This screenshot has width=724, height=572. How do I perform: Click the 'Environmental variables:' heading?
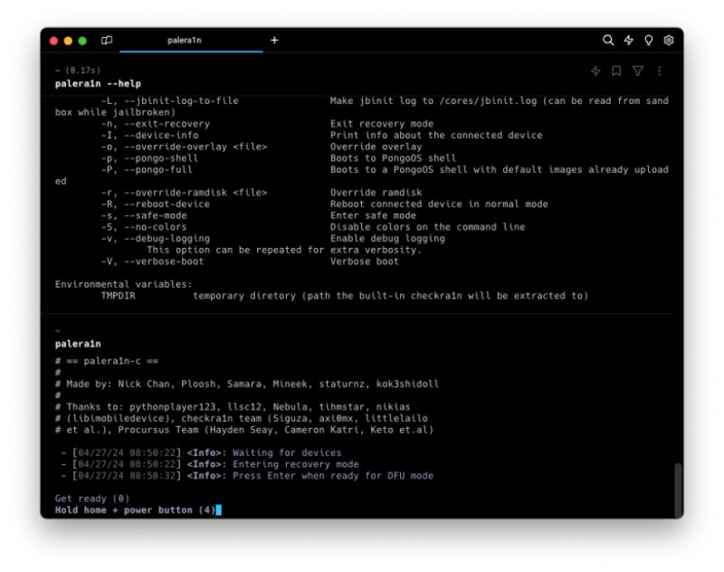[x=123, y=284]
